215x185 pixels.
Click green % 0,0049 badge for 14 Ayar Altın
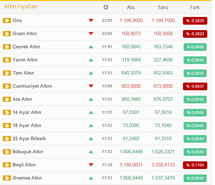195,112
